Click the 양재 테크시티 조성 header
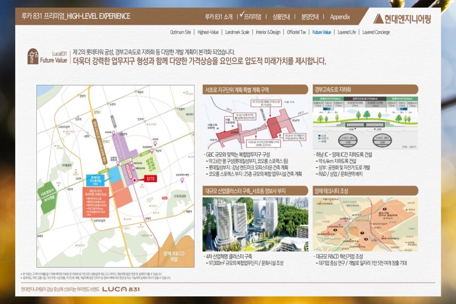This screenshot has height=304, width=456. coord(365,191)
